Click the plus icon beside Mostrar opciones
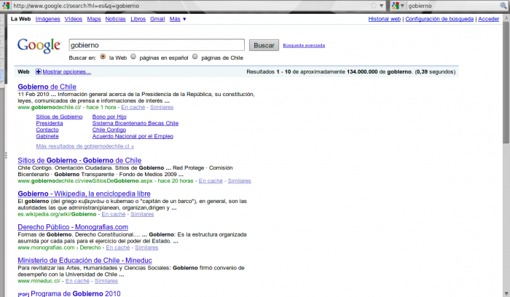Image resolution: width=510 pixels, height=297 pixels. tap(39, 72)
